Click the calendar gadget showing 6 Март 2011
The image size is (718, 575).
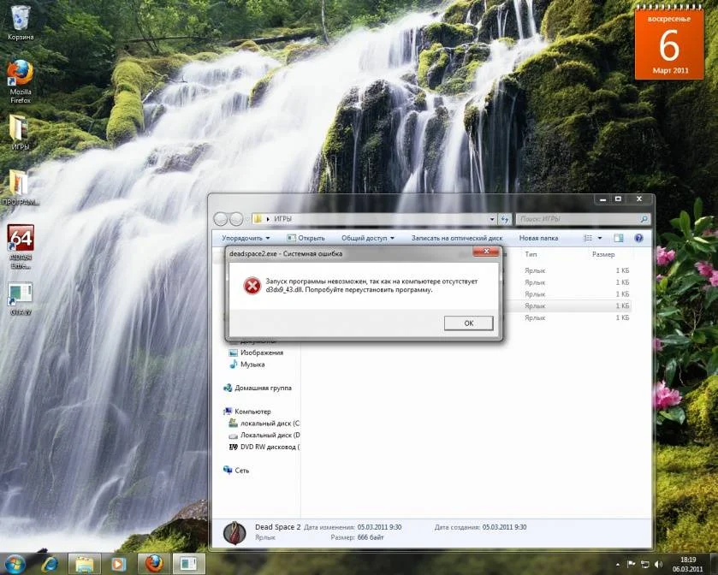point(669,44)
